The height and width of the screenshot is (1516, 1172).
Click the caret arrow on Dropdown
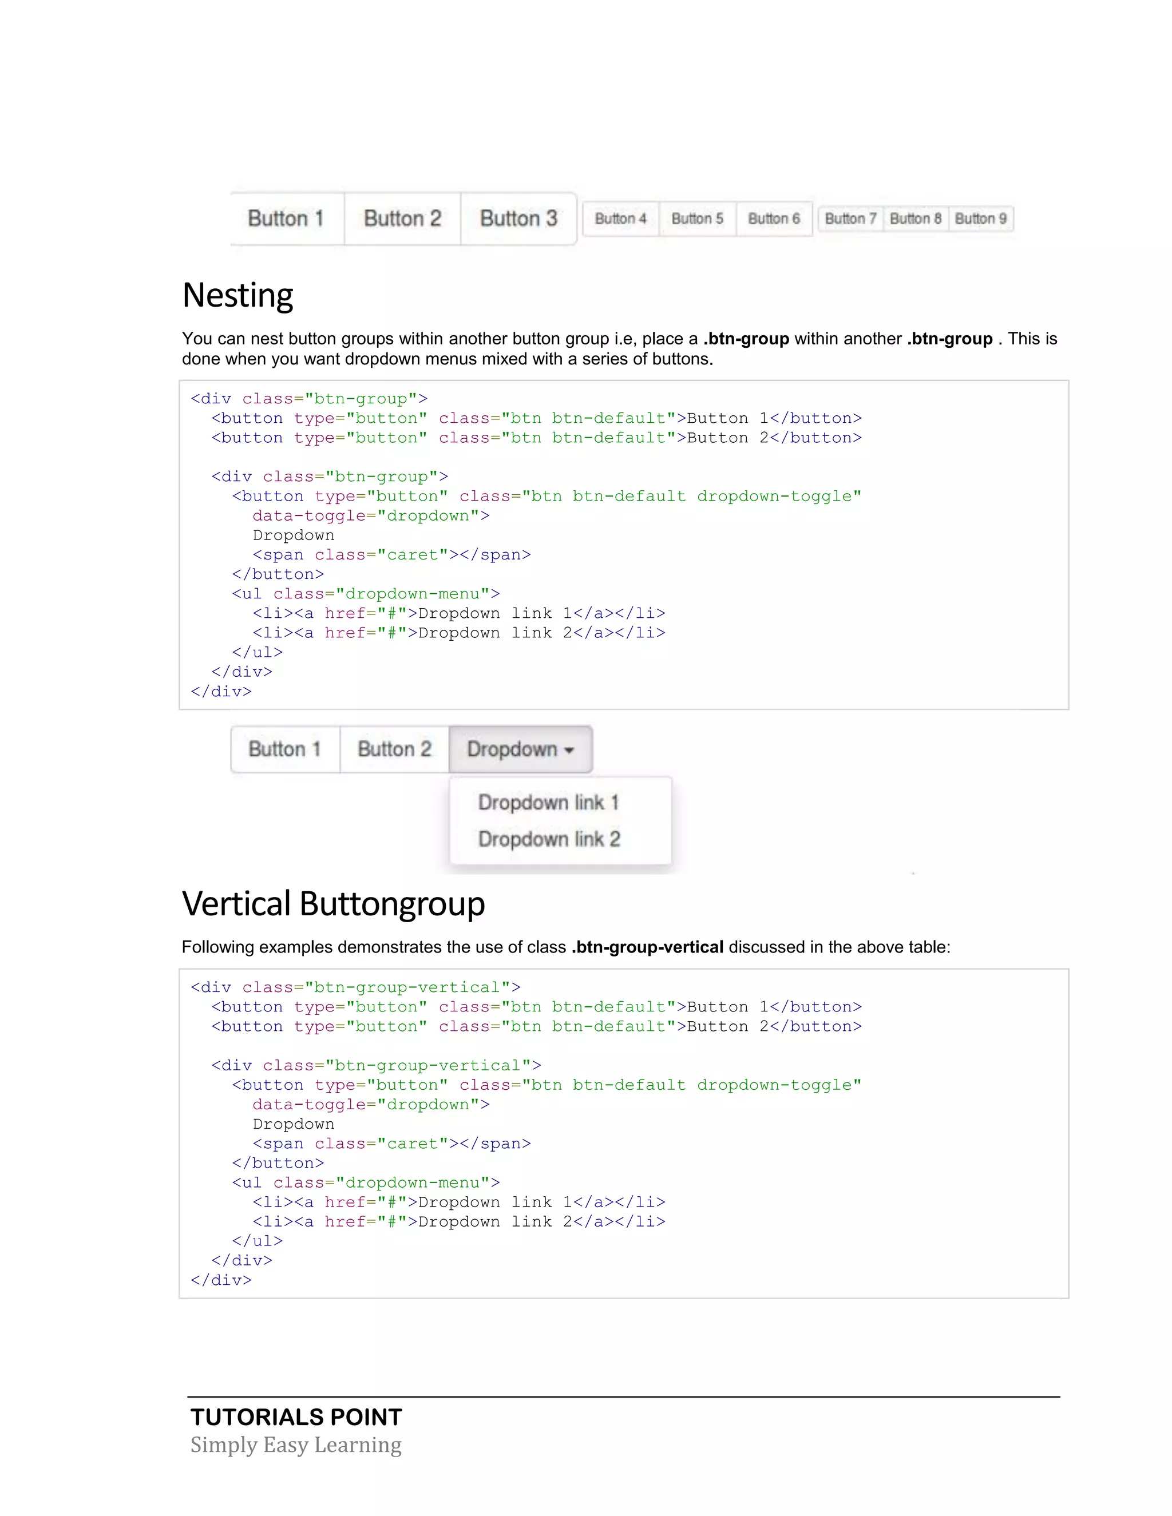pyautogui.click(x=569, y=751)
